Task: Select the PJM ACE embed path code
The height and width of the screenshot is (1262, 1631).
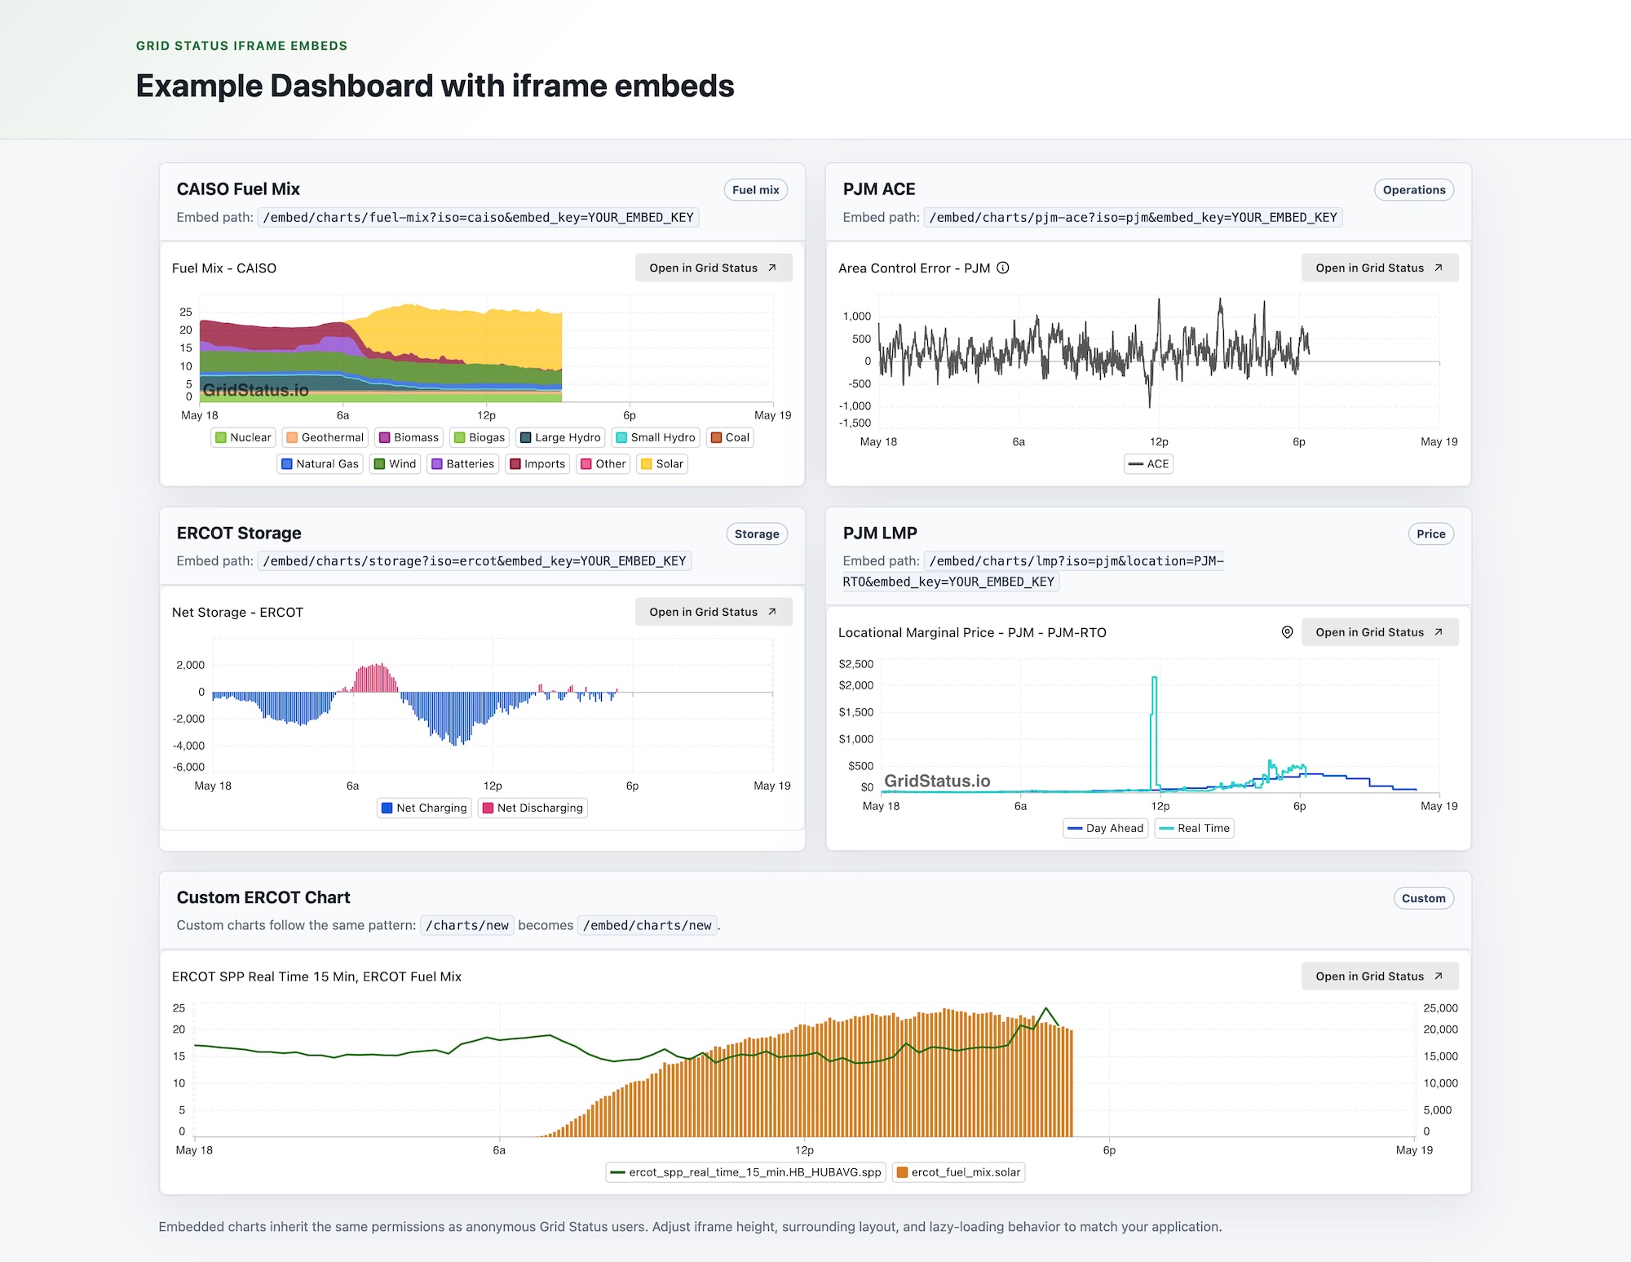Action: pos(1134,217)
